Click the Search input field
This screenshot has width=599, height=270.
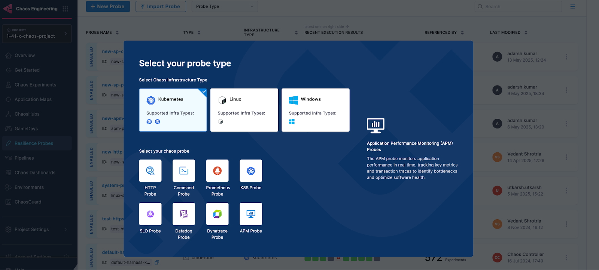(x=521, y=6)
